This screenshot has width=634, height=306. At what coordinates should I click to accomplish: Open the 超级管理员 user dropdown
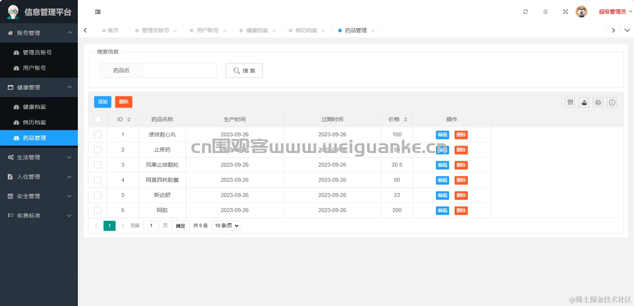point(615,12)
